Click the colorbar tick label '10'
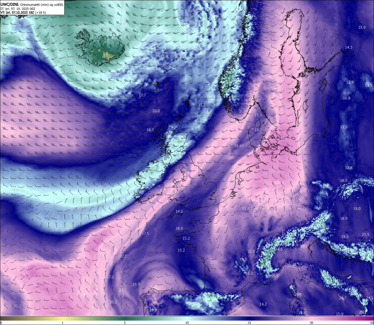This screenshot has height=325, width=374. point(187,323)
